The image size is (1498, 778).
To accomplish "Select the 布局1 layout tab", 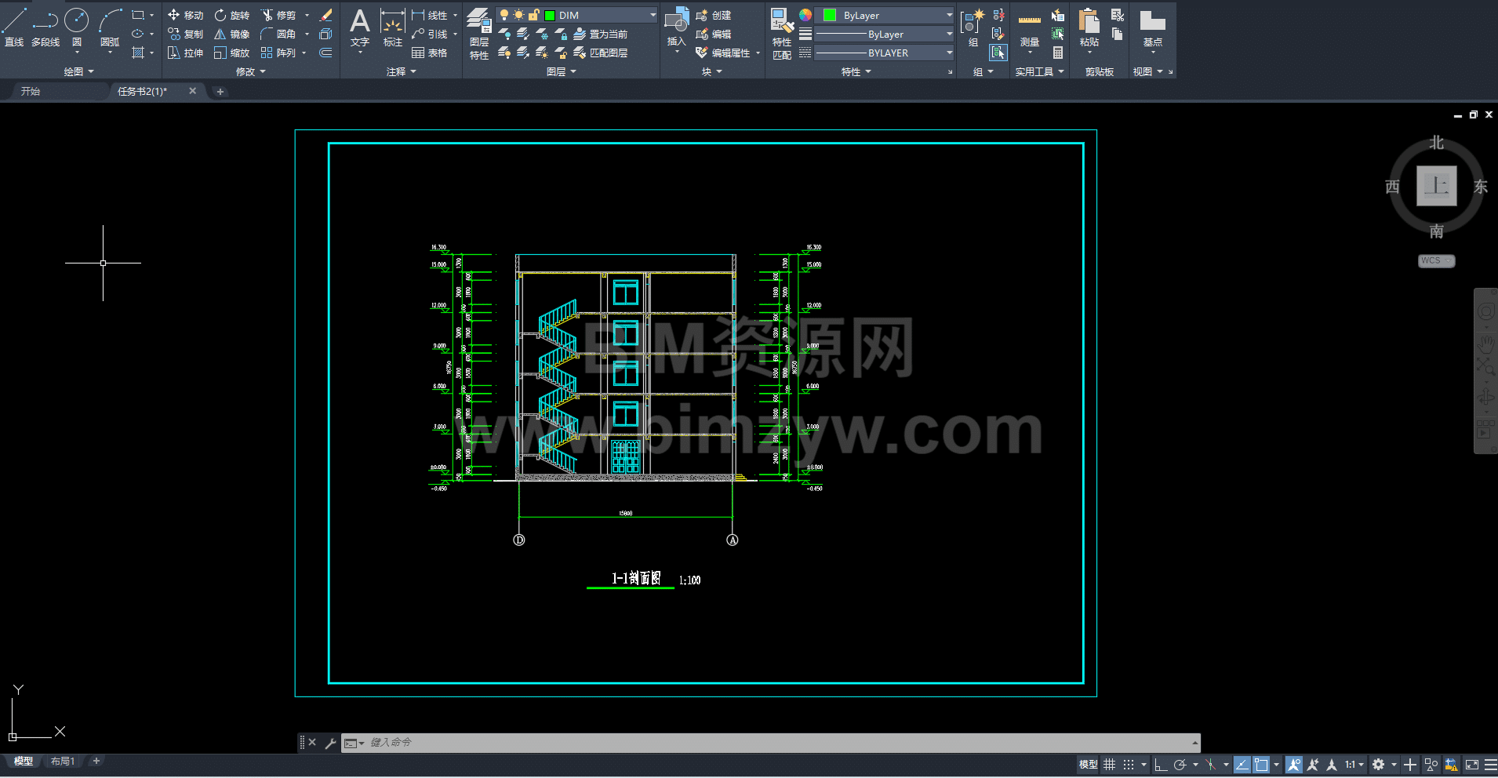I will click(62, 761).
